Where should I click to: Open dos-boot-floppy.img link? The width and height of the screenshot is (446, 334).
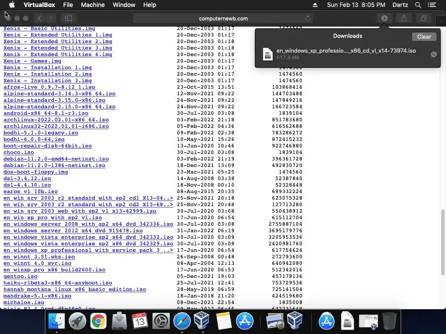tap(36, 172)
